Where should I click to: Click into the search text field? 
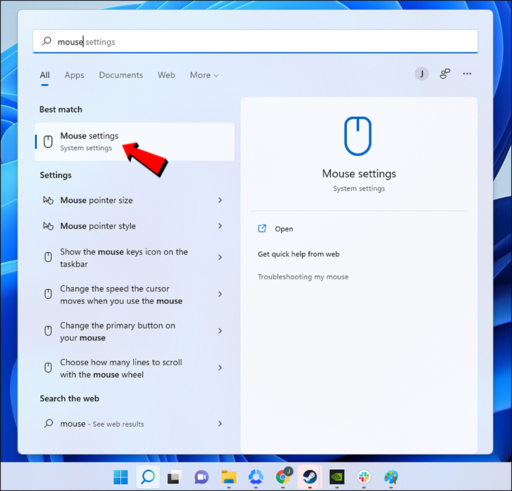point(255,41)
